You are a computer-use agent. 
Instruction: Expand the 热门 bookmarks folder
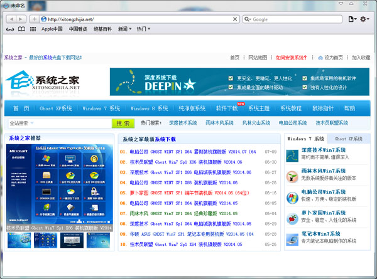(143, 29)
